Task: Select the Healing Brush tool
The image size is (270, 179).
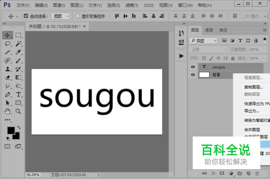Action: point(7,60)
